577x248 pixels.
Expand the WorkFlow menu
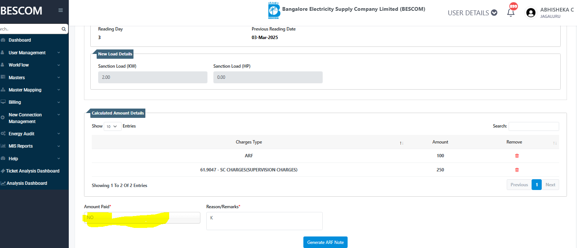(59, 65)
